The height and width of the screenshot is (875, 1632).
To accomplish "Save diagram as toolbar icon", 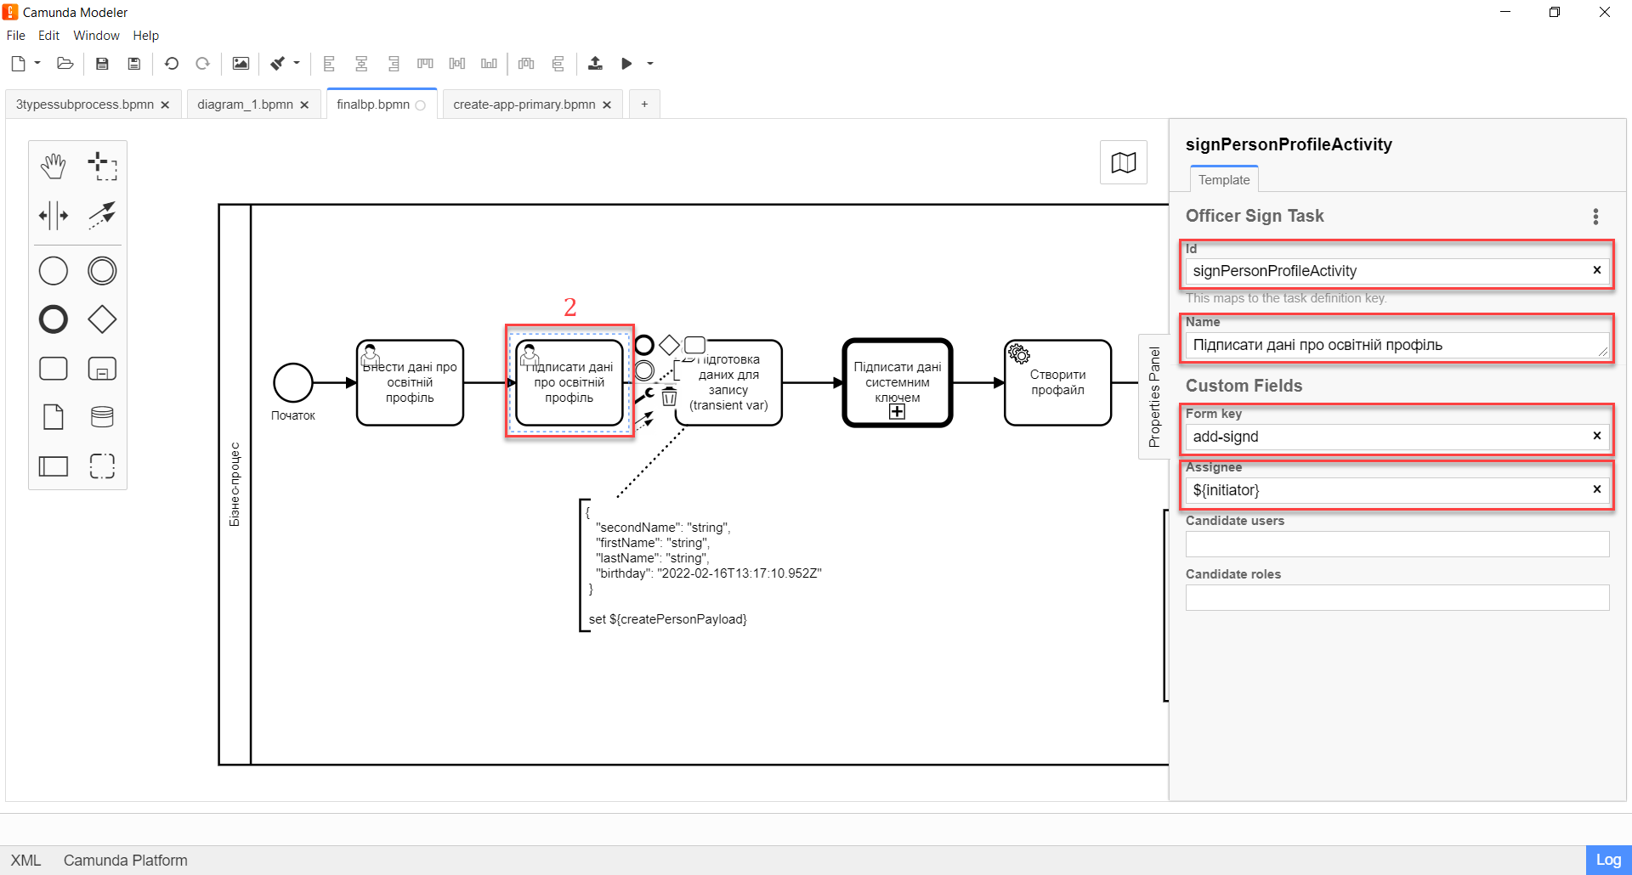I will 133,64.
